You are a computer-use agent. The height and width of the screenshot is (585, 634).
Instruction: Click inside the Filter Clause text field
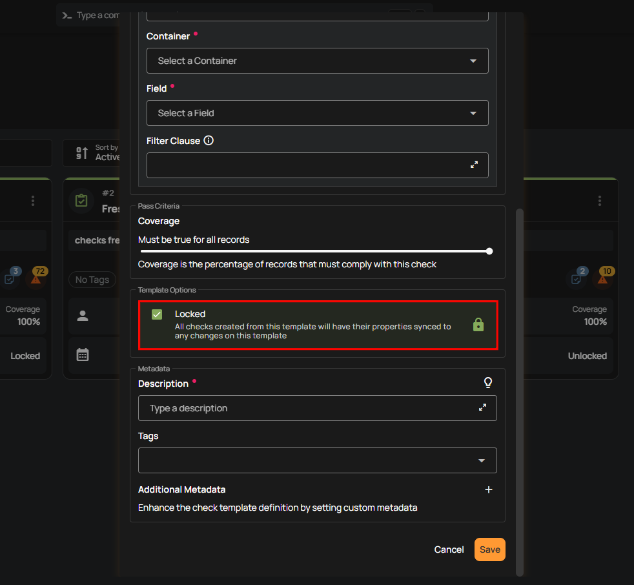coord(303,165)
